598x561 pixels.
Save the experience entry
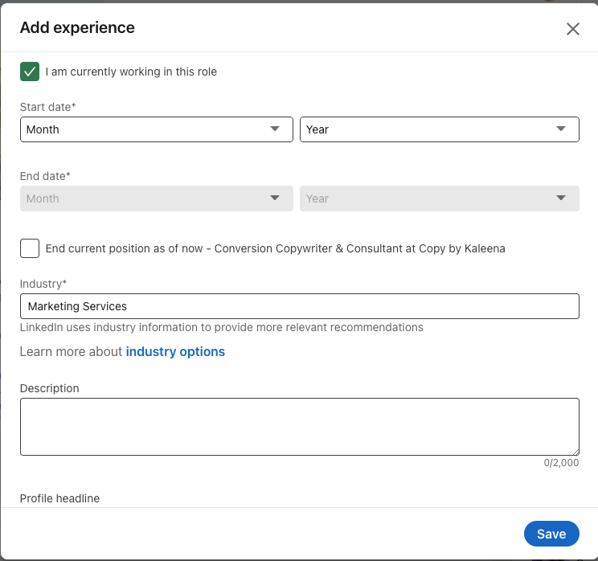point(551,534)
